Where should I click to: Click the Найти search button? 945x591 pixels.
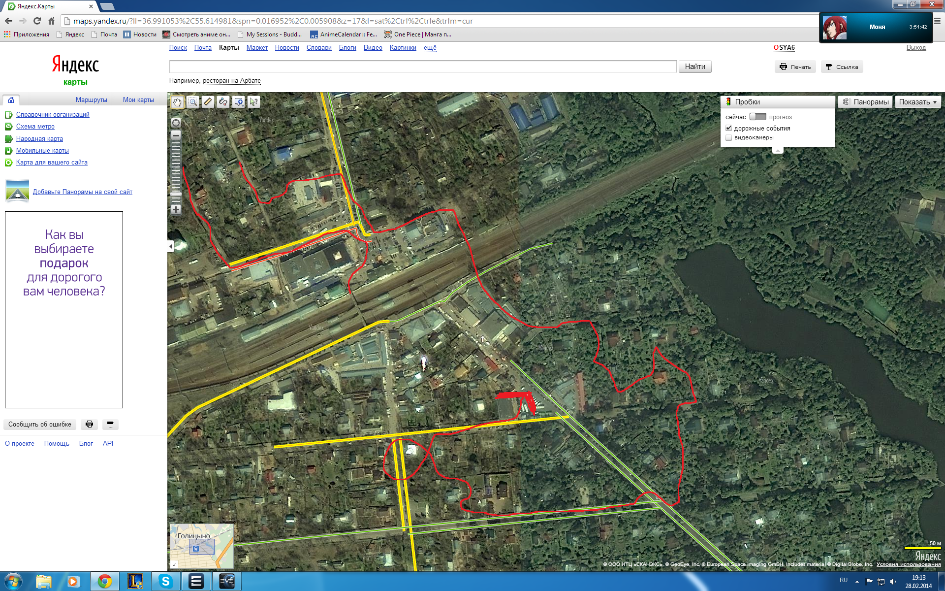(695, 66)
